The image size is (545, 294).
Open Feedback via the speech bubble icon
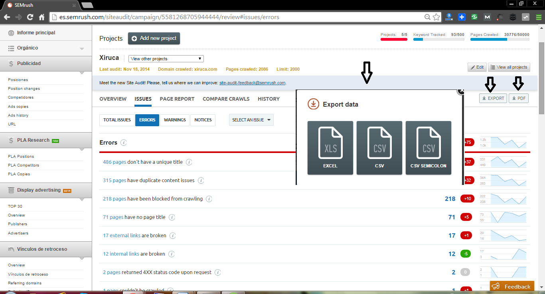pos(496,286)
